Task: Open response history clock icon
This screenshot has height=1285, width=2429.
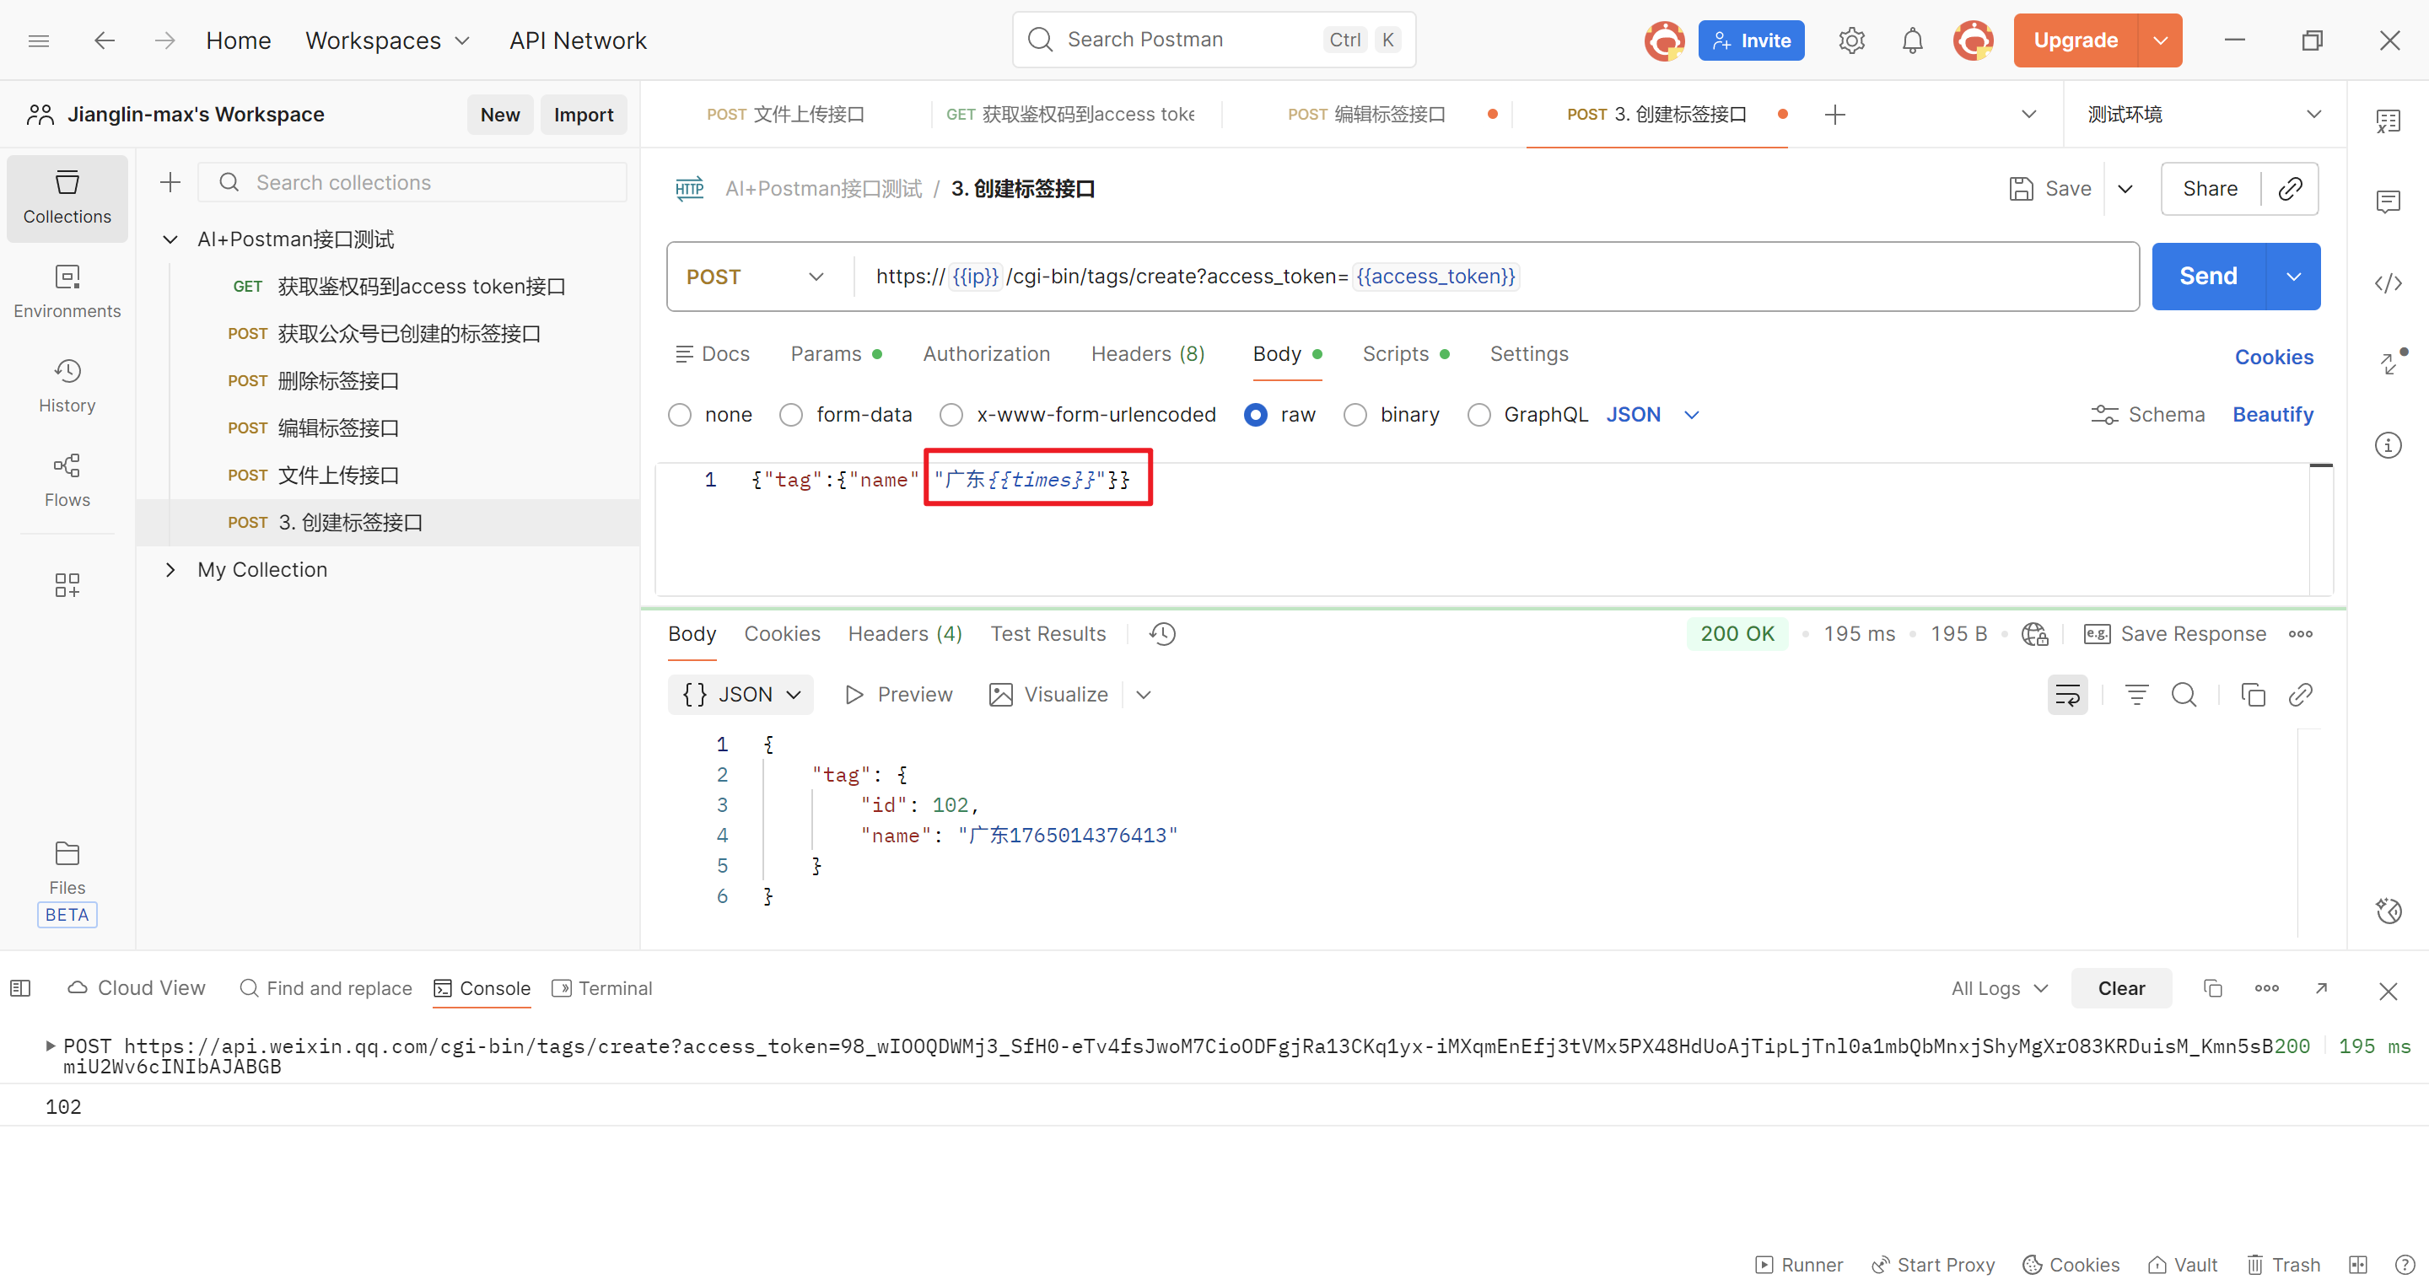Action: (x=1163, y=633)
